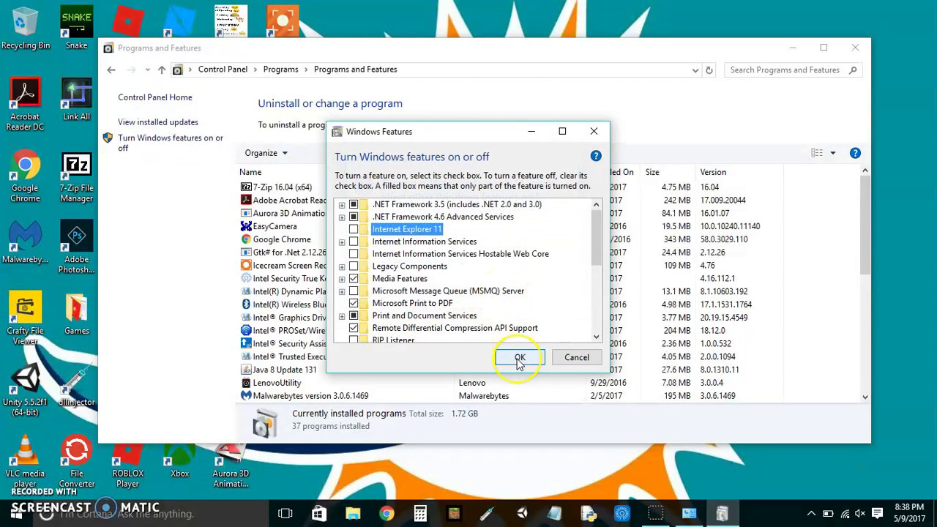
Task: Open the View installed updates link
Action: point(158,122)
